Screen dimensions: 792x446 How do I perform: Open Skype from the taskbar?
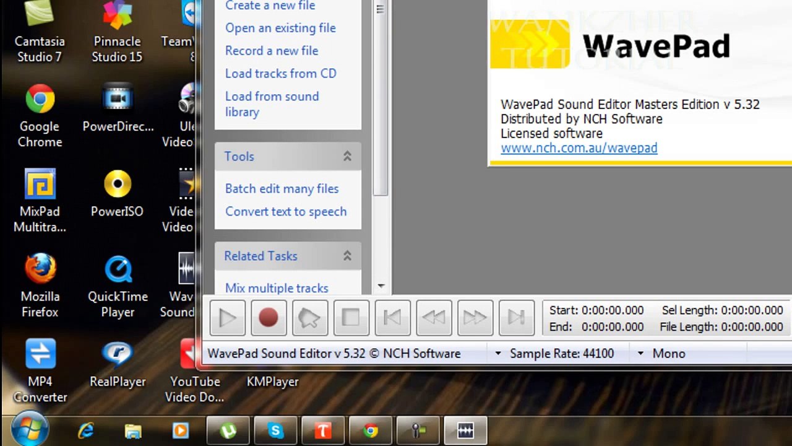[x=275, y=431]
